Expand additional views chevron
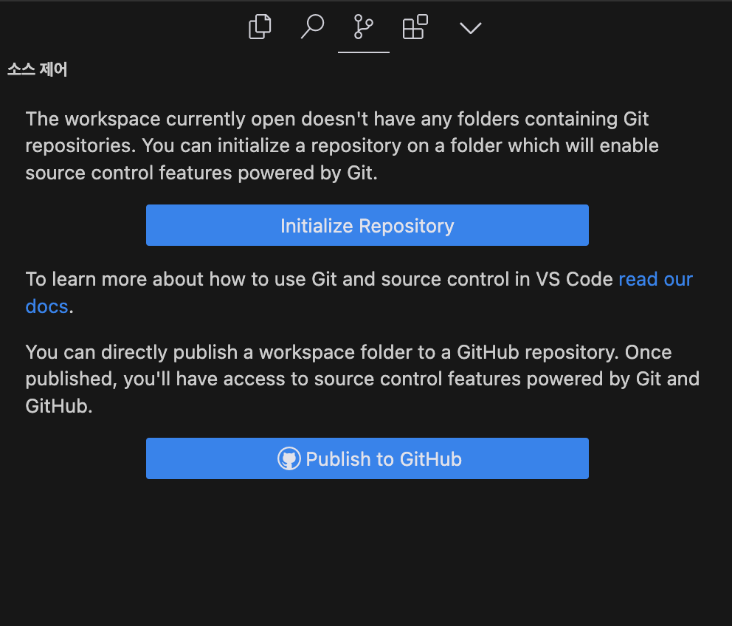Viewport: 732px width, 626px height. tap(470, 28)
